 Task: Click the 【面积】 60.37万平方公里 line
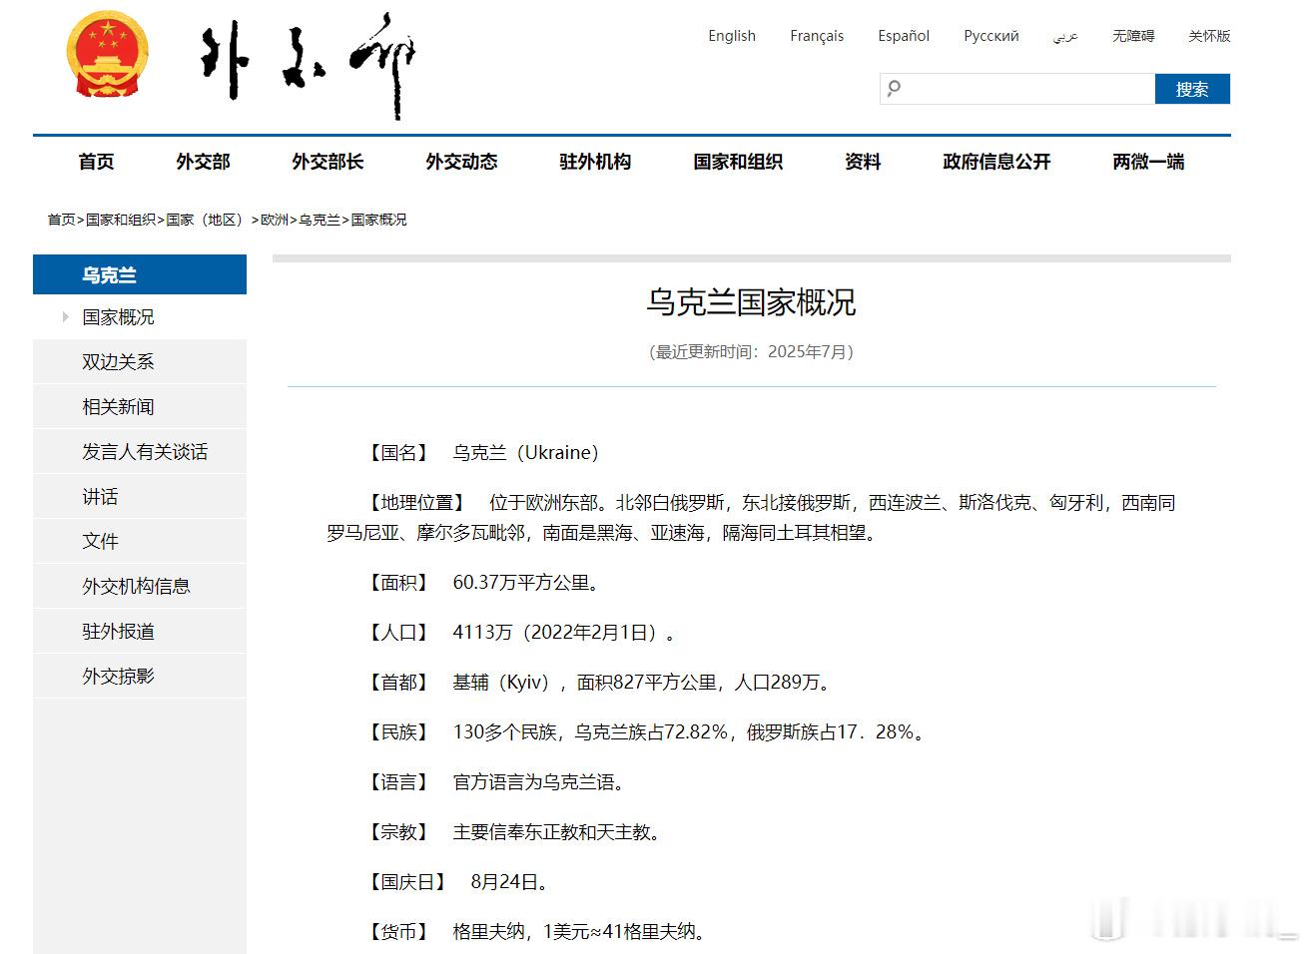(x=484, y=583)
